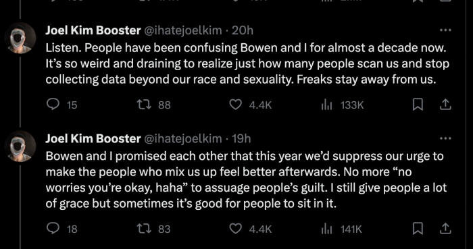Open Joel Kim Booster avatar on 19h tweet

point(20,146)
